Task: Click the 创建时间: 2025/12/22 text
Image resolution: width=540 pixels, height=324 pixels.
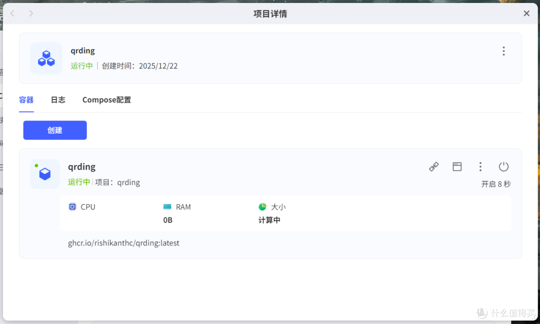Action: coord(139,66)
